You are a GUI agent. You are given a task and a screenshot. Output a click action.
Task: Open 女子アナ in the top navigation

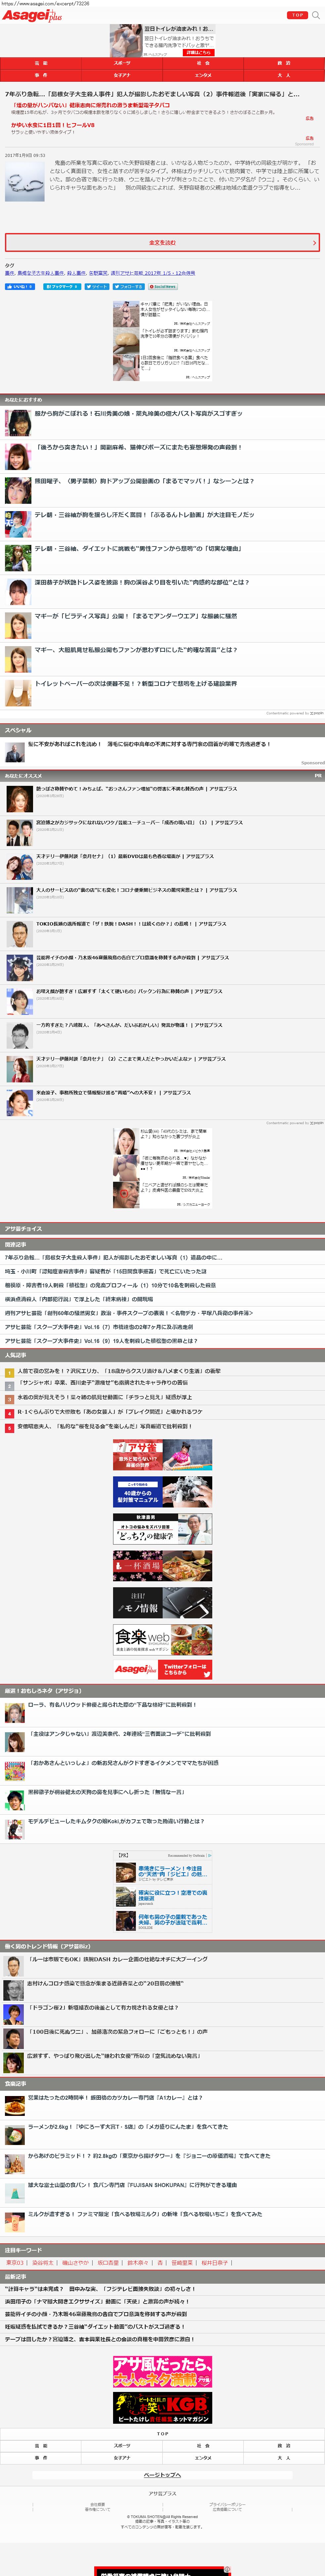click(122, 75)
